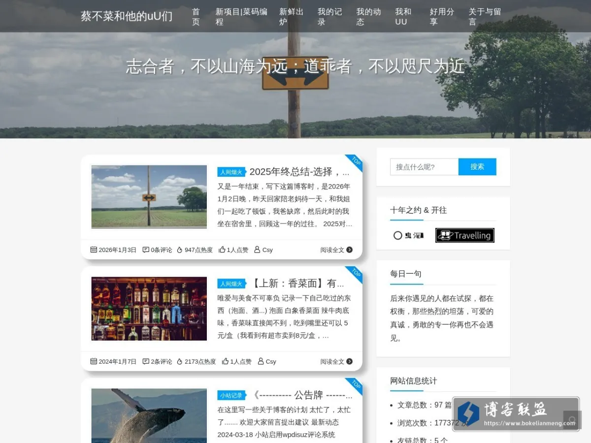Click the hero slogan 志合者，不以山海为远
591x443 pixels.
click(295, 66)
